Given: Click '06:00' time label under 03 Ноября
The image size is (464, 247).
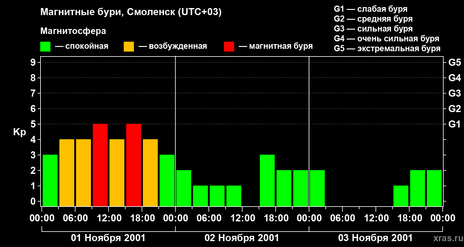Looking at the screenshot, I should [342, 218].
